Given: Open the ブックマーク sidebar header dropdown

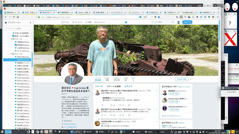Looking at the screenshot, I should [x=14, y=22].
